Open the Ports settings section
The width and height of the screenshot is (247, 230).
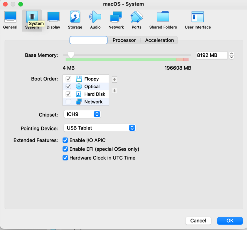pos(136,20)
